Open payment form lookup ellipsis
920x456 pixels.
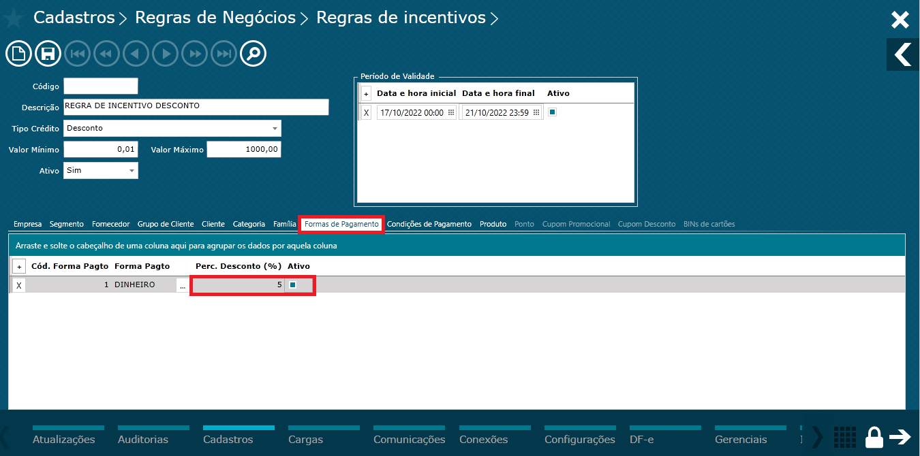click(x=182, y=286)
